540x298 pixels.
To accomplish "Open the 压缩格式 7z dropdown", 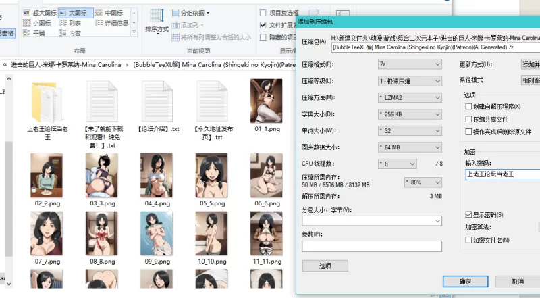I will pyautogui.click(x=410, y=64).
